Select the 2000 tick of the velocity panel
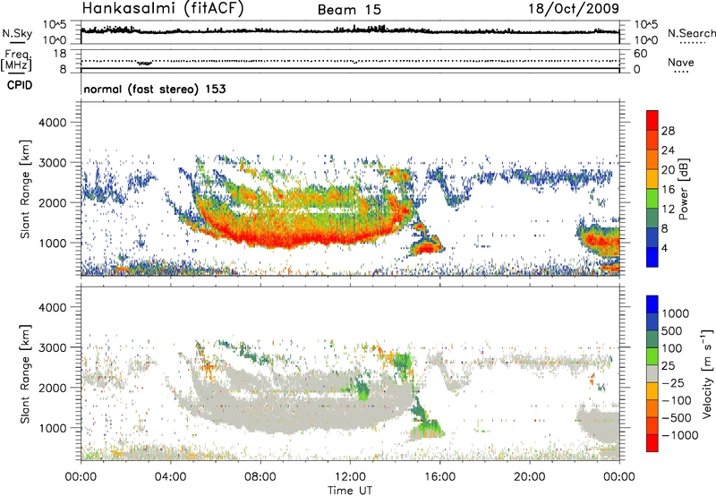This screenshot has width=716, height=496. click(x=52, y=388)
